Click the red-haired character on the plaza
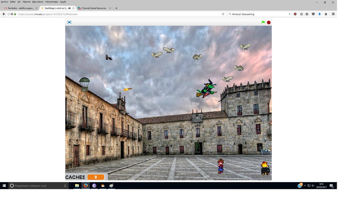Image resolution: width=364 pixels, height=204 pixels. [x=221, y=166]
